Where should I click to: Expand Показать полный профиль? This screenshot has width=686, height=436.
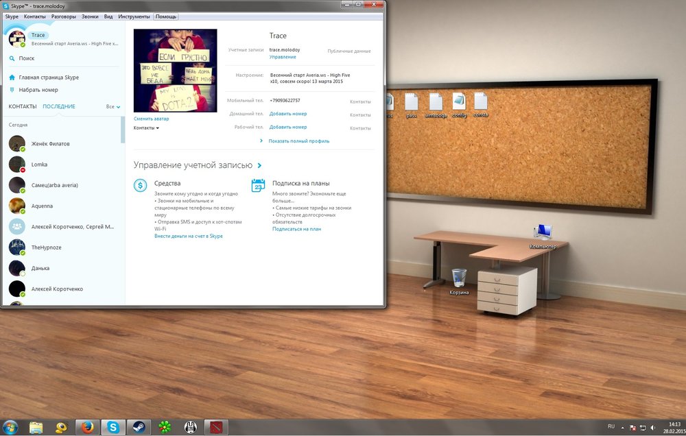click(298, 141)
